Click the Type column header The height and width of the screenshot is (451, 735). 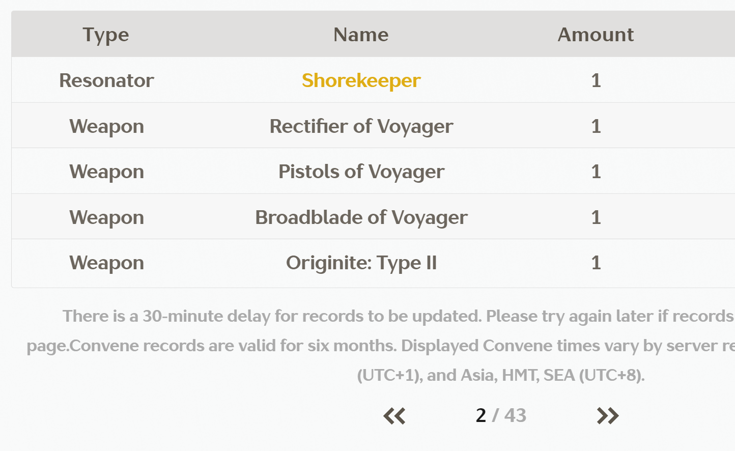(106, 35)
